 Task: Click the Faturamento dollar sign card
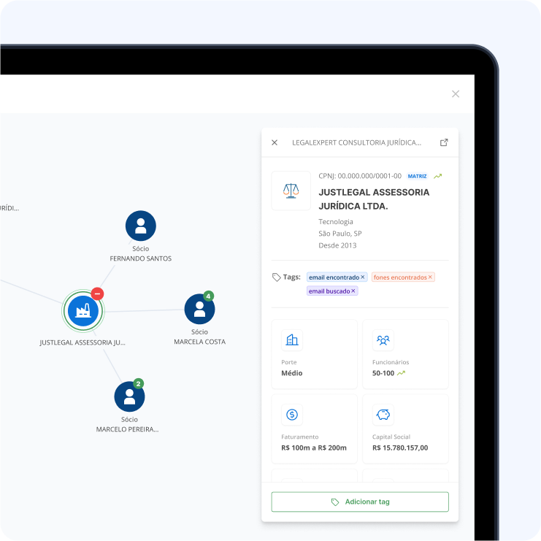pyautogui.click(x=315, y=429)
